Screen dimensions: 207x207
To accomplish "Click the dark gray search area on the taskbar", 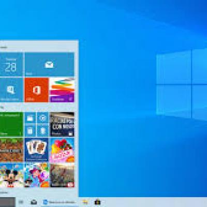I will [x=8, y=202].
